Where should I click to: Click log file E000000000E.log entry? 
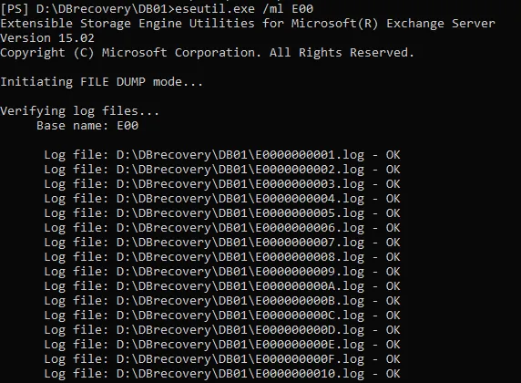pos(222,345)
